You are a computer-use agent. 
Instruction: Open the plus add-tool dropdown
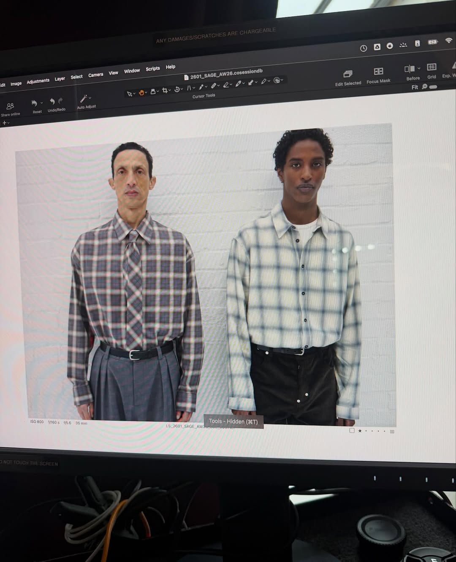click(5, 123)
